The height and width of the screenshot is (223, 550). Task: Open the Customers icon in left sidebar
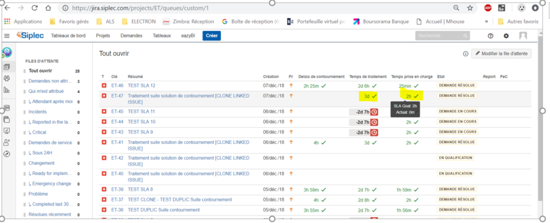(x=6, y=78)
